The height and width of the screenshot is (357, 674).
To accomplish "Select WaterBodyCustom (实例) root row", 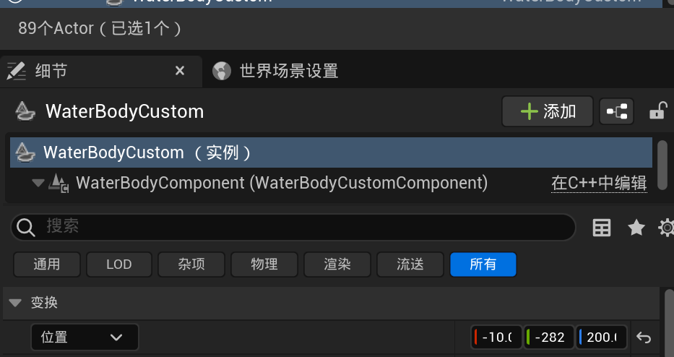I will point(331,152).
